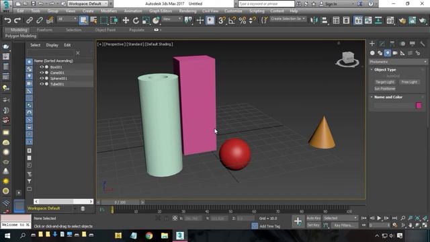This screenshot has height=242, width=430.
Task: Click the Align tool icon
Action: [x=324, y=20]
